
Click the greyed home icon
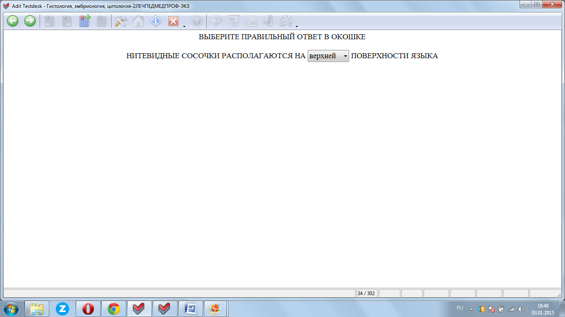tap(138, 21)
